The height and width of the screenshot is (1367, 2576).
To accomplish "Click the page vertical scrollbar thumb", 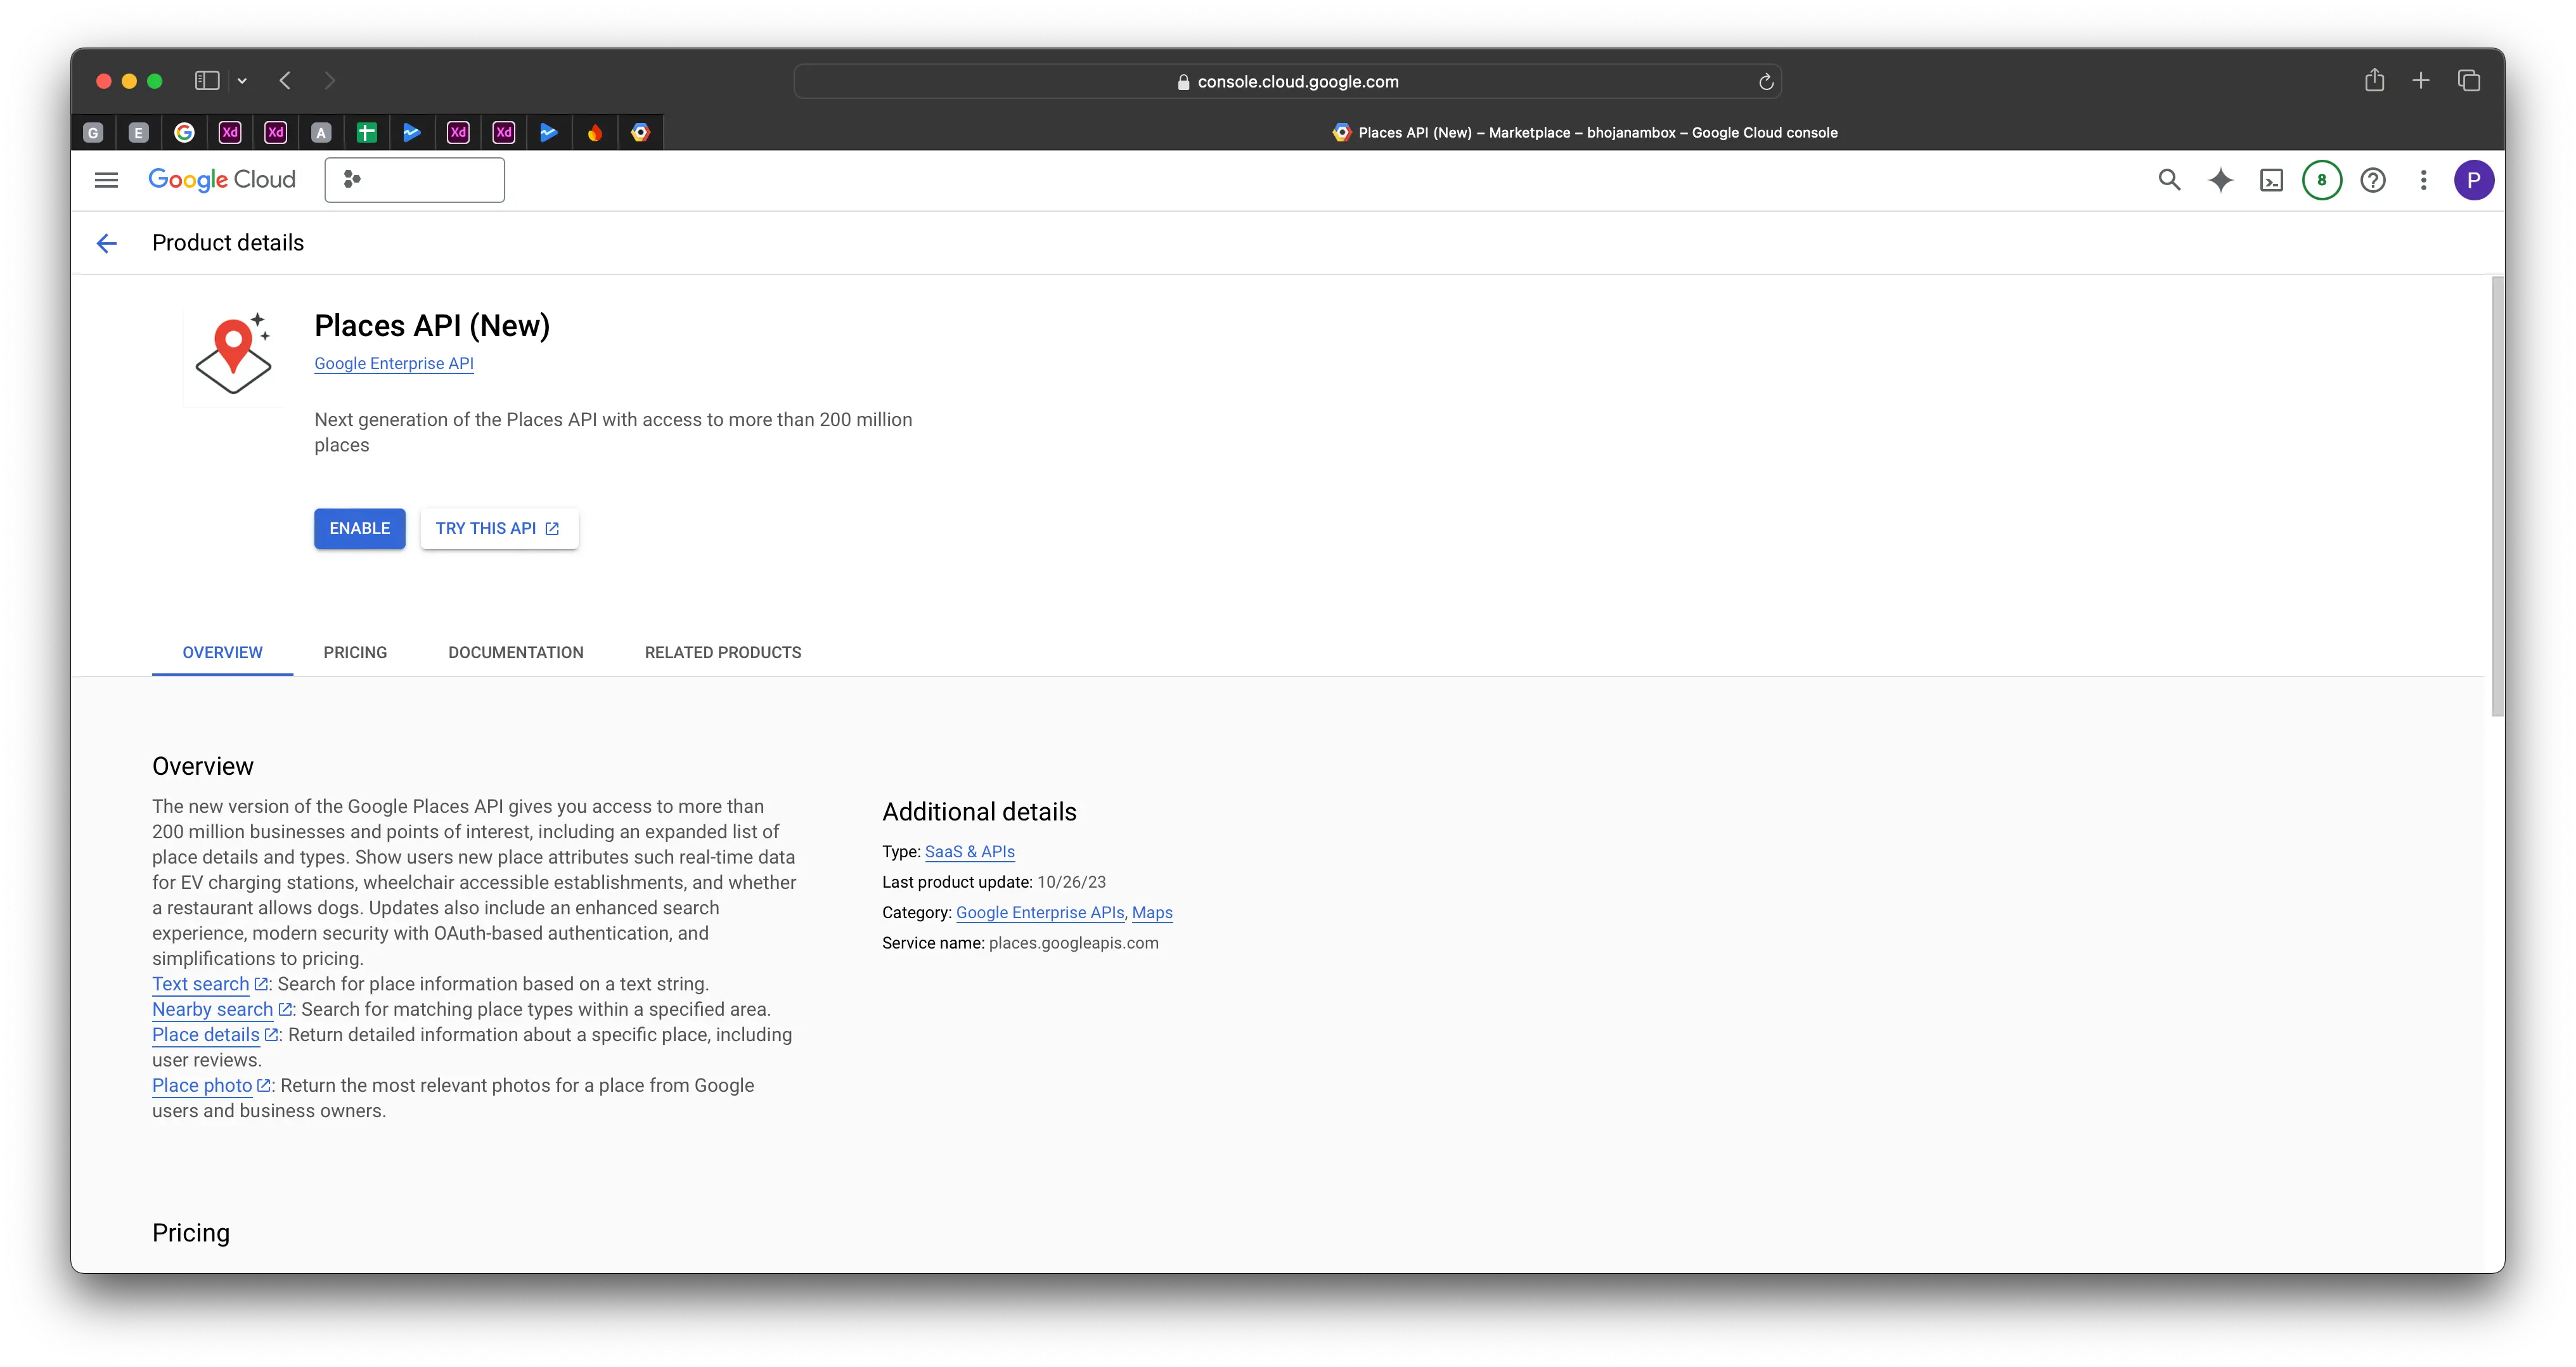I will [x=2497, y=496].
